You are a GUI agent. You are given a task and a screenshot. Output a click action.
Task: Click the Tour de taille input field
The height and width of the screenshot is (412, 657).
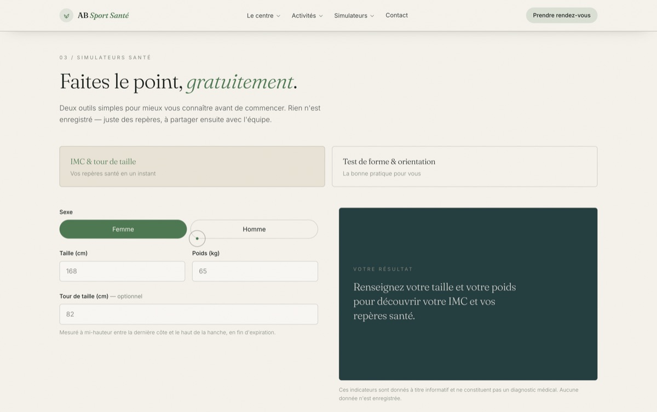coord(189,314)
